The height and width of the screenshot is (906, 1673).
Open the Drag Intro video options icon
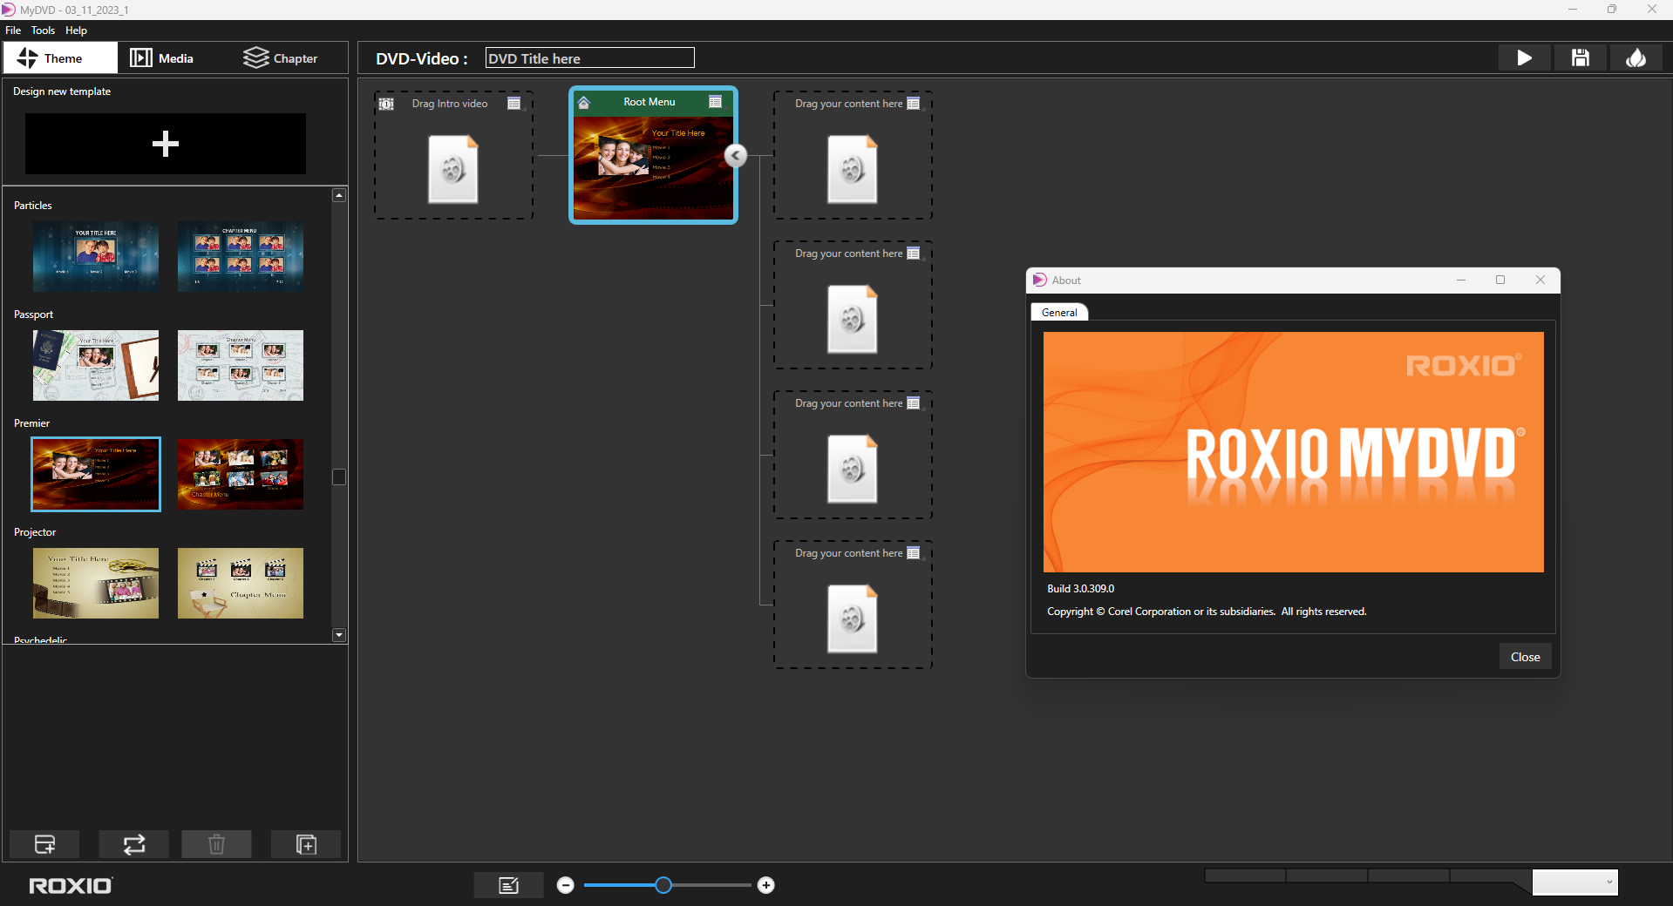tap(514, 104)
